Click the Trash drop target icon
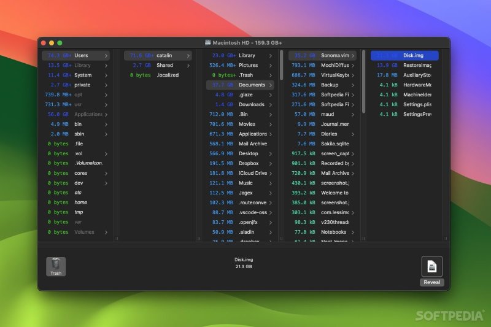The image size is (491, 327). (56, 266)
